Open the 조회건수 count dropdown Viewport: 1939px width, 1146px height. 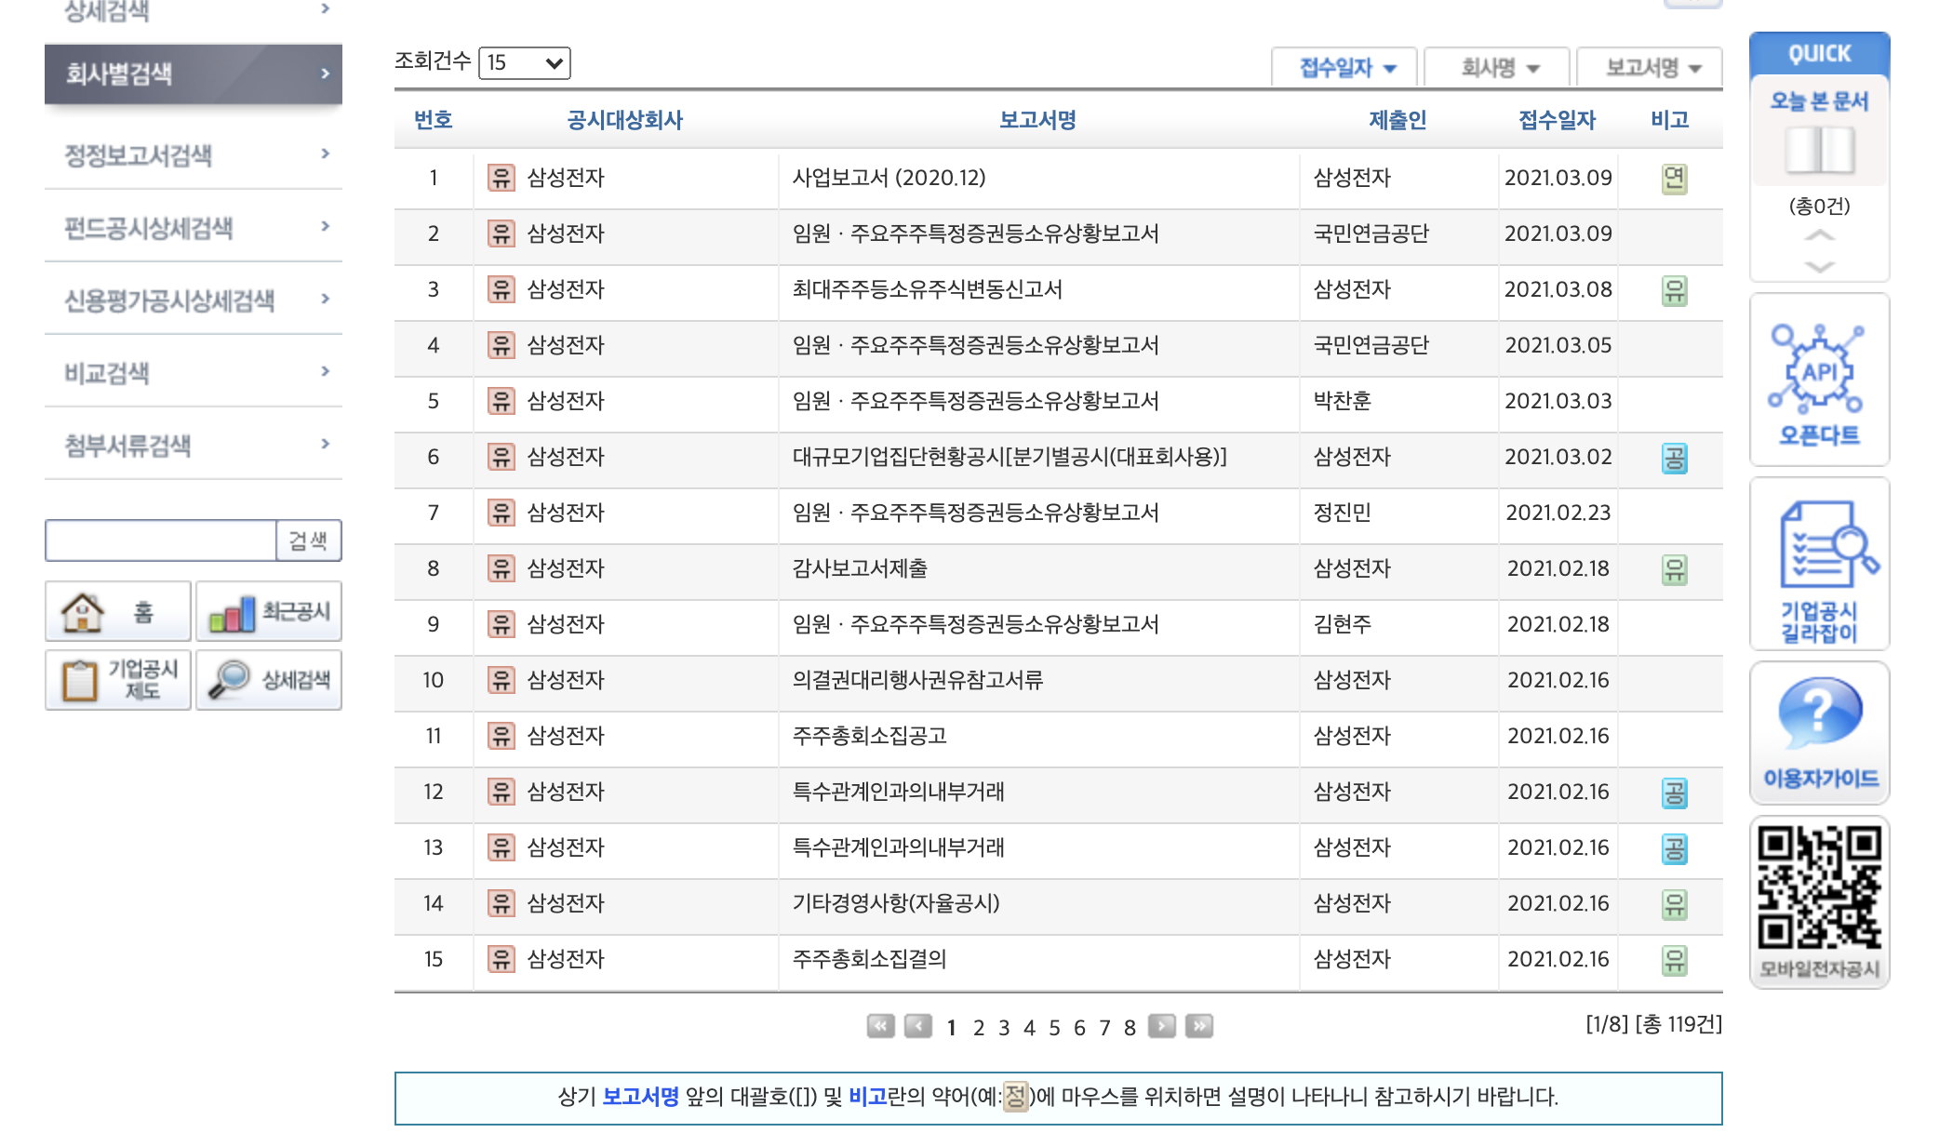[524, 63]
